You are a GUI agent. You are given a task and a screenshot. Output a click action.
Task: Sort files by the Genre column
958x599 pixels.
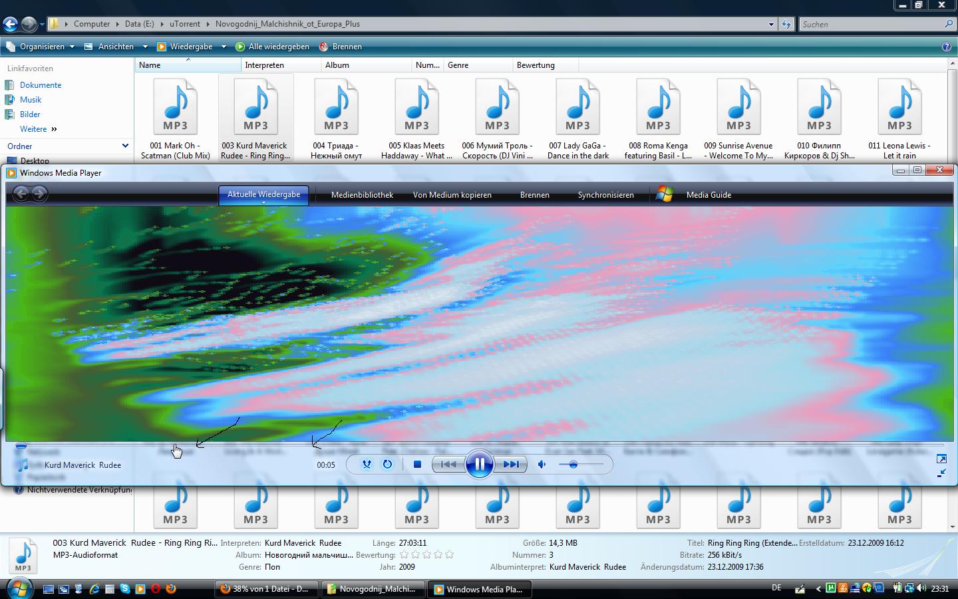(478, 65)
